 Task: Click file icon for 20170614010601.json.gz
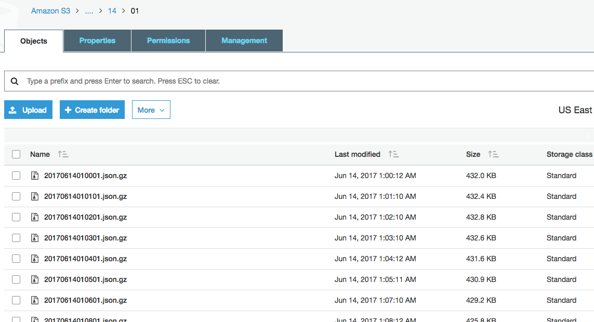[35, 300]
